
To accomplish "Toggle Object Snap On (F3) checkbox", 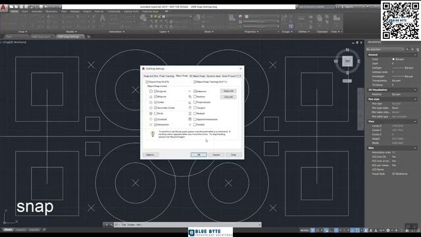I will coord(147,82).
